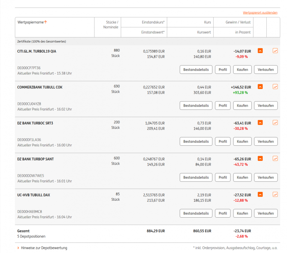Open Profil for UC-HVB TUBULL DAX

(x=223, y=214)
